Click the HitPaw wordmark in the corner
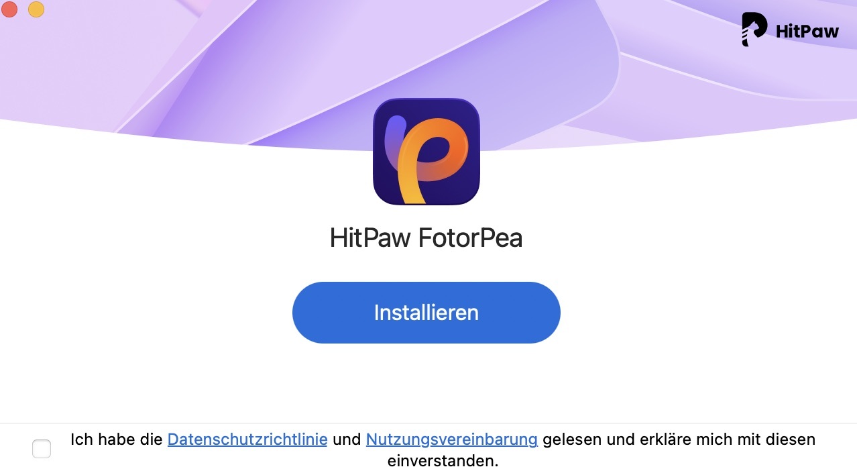 tap(807, 31)
